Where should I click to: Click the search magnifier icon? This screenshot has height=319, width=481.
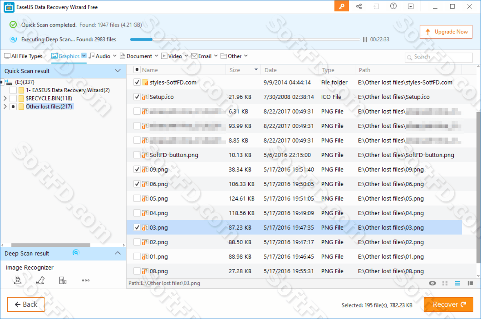(x=410, y=57)
